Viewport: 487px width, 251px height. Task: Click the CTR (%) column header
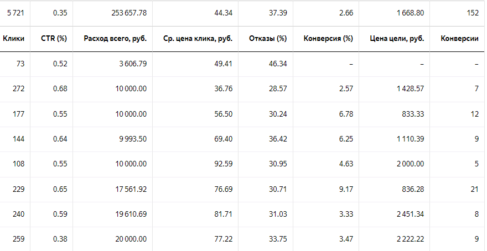click(x=54, y=39)
